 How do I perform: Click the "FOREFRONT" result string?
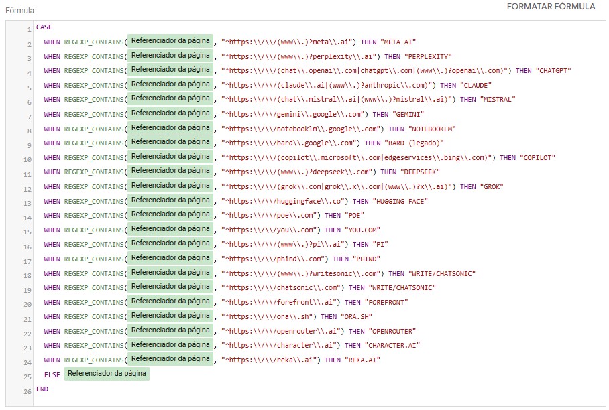click(x=386, y=303)
